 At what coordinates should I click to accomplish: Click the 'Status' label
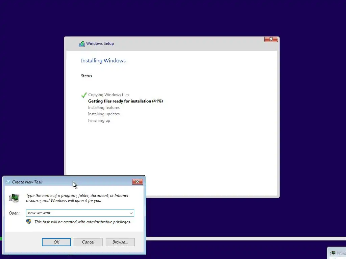[86, 76]
